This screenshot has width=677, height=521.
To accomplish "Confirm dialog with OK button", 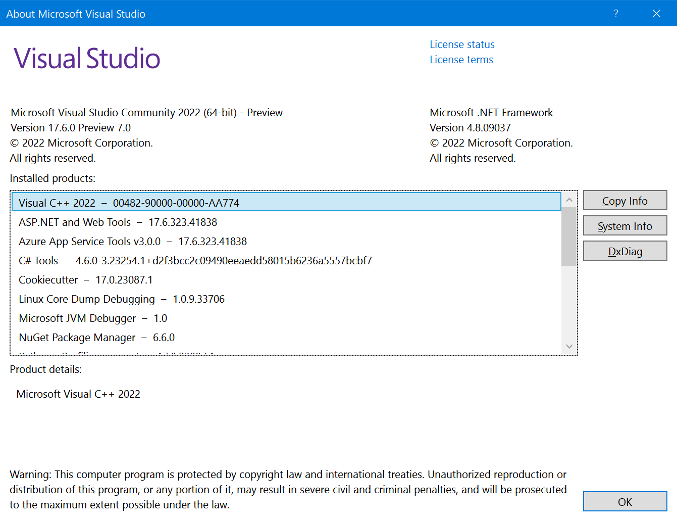I will tap(625, 501).
